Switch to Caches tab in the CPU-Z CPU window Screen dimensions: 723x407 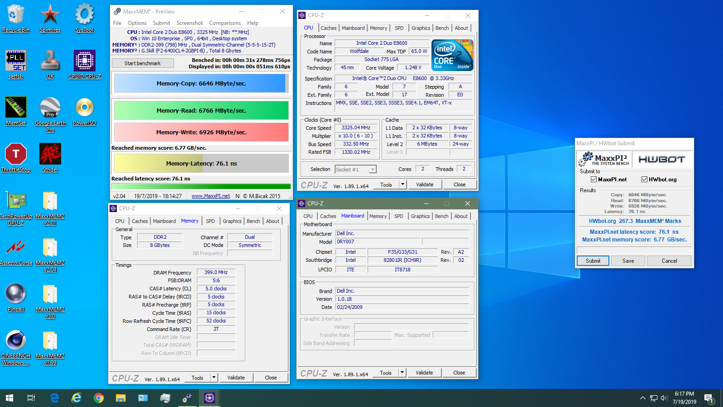pyautogui.click(x=329, y=28)
